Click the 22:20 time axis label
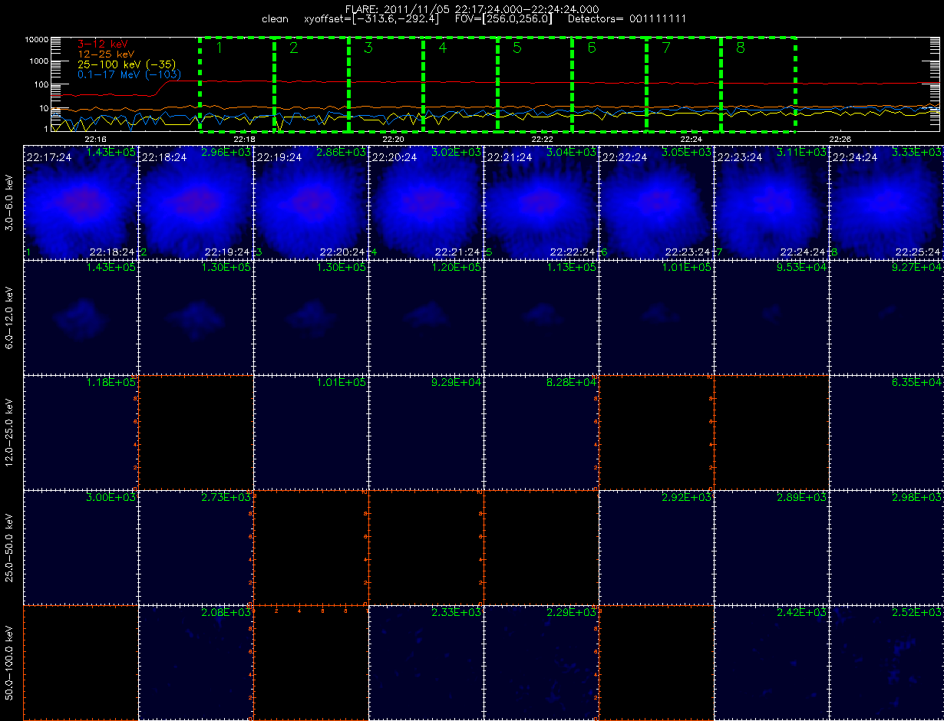 point(393,139)
